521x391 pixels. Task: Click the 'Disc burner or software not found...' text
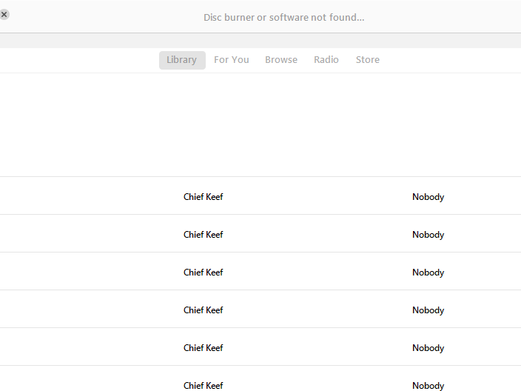tap(283, 17)
